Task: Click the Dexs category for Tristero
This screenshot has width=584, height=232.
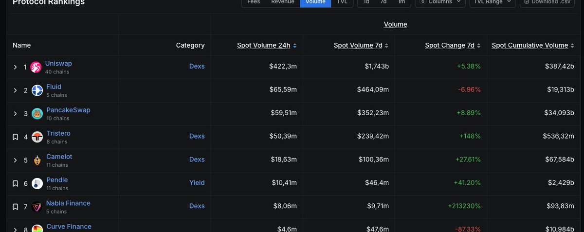Action: [x=197, y=136]
